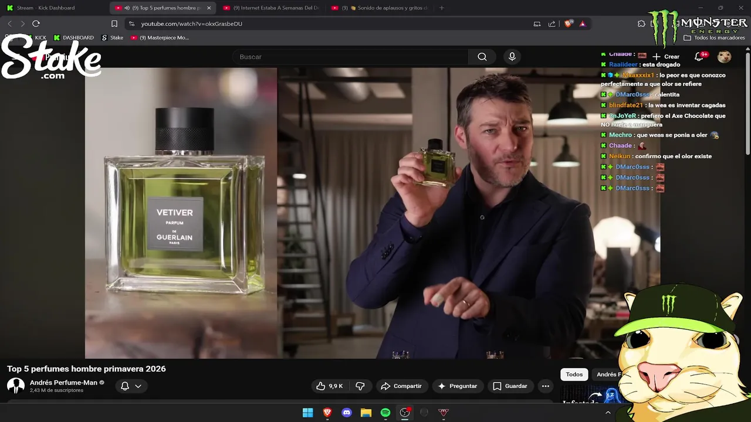Viewport: 751px width, 422px height.
Task: Click the Preguntar button
Action: coord(458,386)
